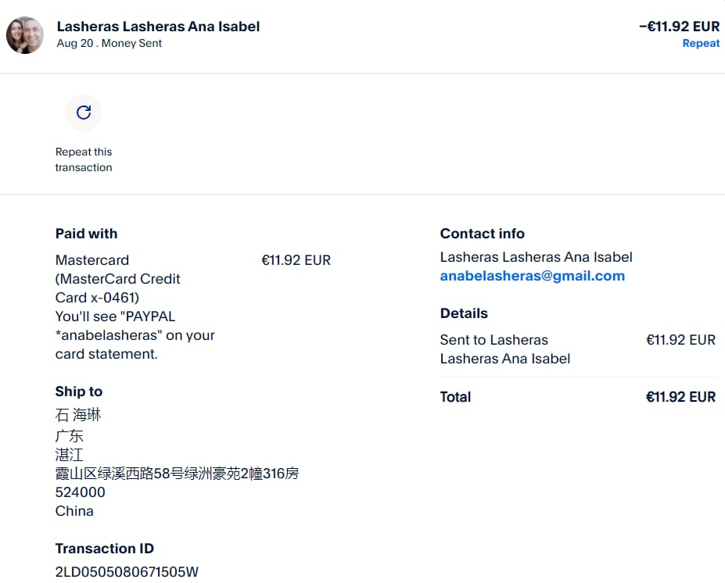The width and height of the screenshot is (725, 583).
Task: Click the contact name under Contact info
Action: click(536, 257)
